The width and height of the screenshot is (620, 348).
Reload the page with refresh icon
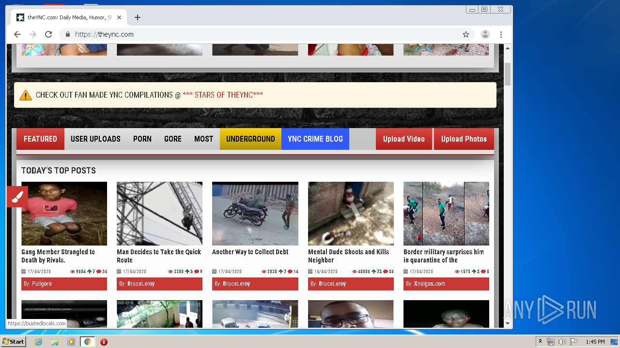pos(48,34)
